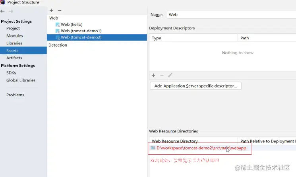Remove deployment descriptor with minus icon
Image resolution: width=296 pixels, height=177 pixels.
click(162, 75)
